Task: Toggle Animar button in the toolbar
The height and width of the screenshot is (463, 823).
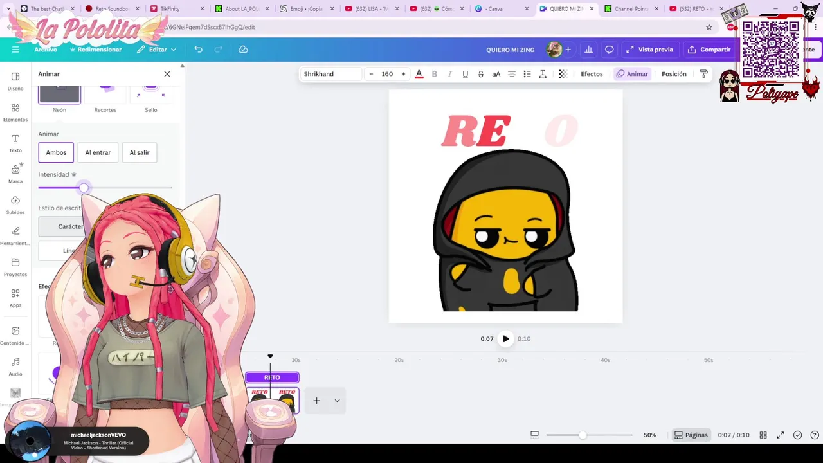Action: (x=632, y=74)
